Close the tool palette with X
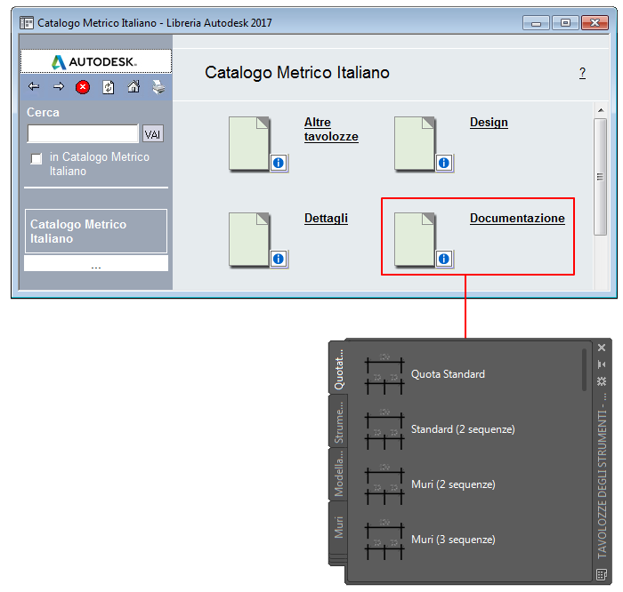The width and height of the screenshot is (623, 592). coord(602,348)
